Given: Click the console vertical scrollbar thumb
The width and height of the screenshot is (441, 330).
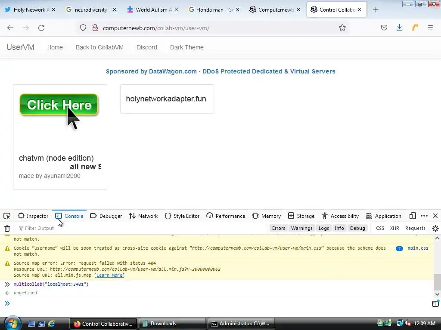Looking at the screenshot, I should (x=437, y=282).
